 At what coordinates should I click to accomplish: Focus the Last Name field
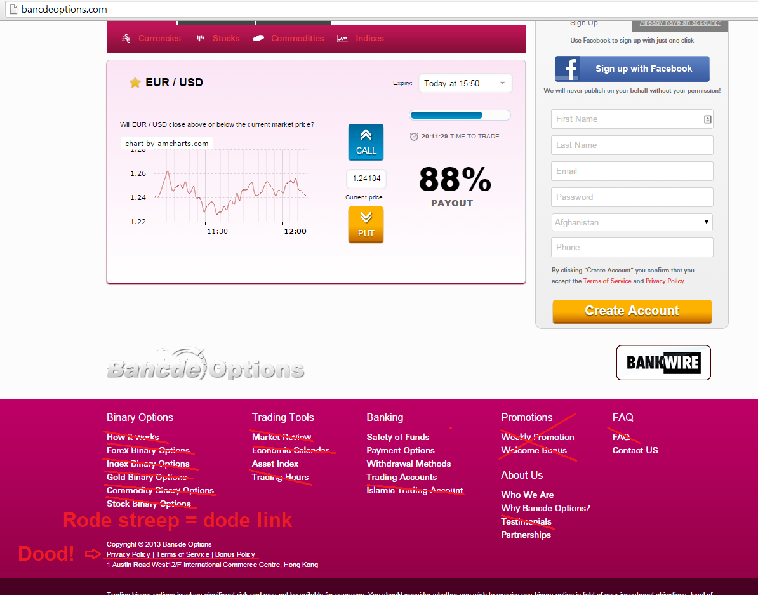click(x=632, y=145)
